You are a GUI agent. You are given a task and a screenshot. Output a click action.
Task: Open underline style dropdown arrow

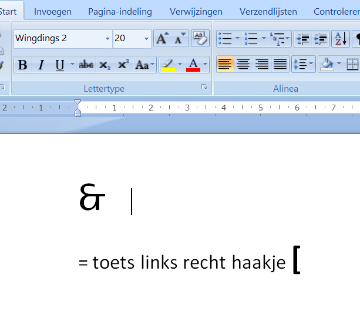coord(73,64)
